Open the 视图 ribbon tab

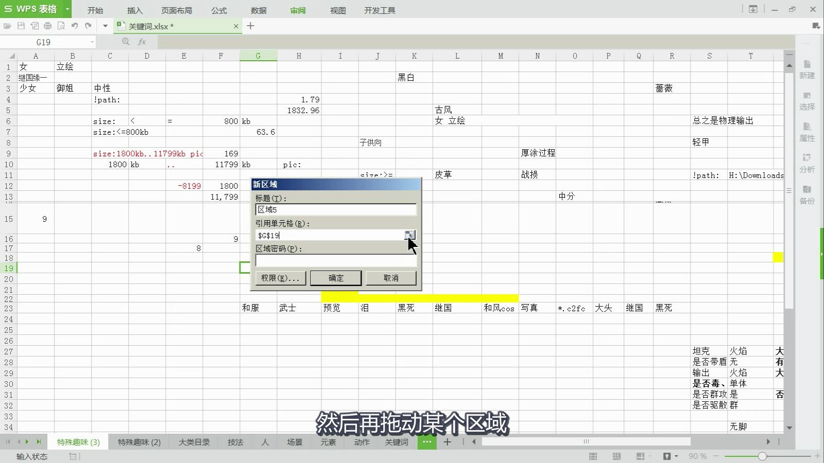coord(338,10)
